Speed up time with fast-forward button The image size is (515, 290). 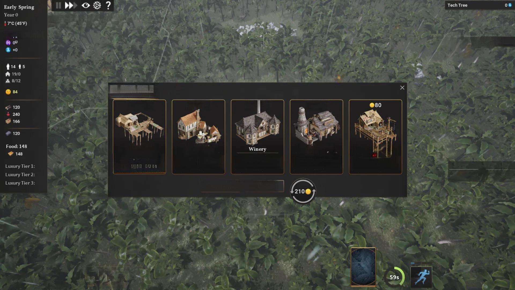pos(71,5)
